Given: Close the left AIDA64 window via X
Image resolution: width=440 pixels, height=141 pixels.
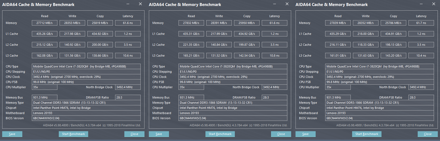Looking at the screenshot, I should [x=140, y=4].
